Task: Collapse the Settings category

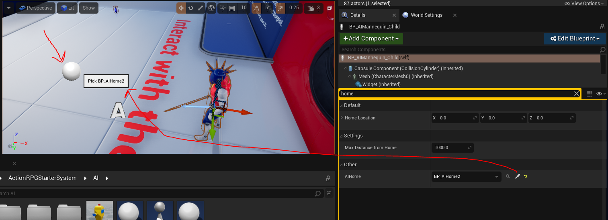Action: click(341, 136)
